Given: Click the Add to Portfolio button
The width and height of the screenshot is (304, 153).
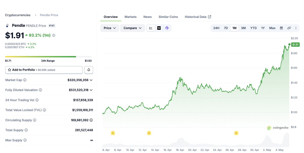Looking at the screenshot, I should [44, 70].
